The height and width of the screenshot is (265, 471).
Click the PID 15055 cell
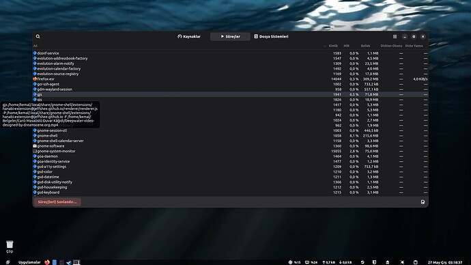tap(336, 151)
